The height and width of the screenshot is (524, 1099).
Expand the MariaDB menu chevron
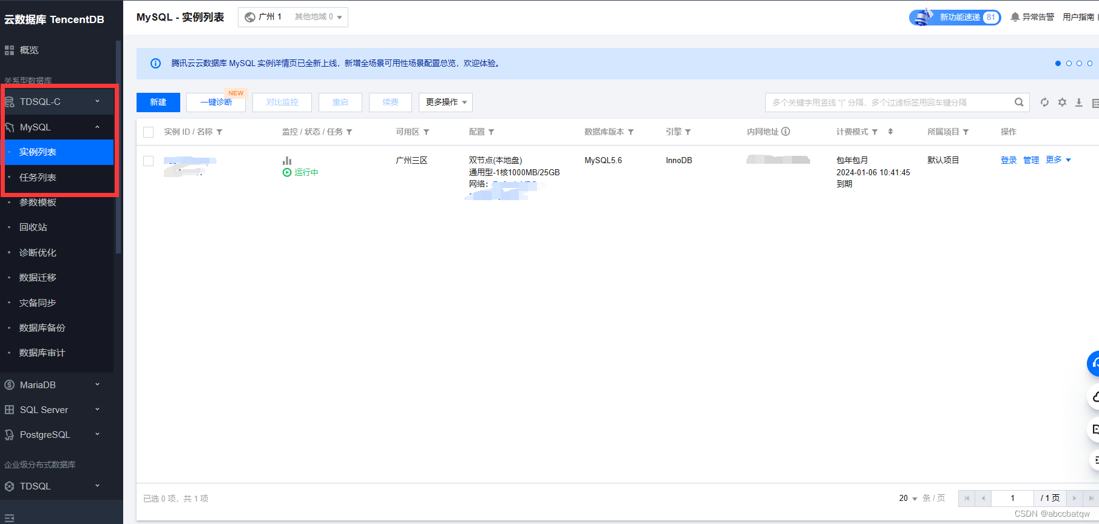[x=97, y=385]
